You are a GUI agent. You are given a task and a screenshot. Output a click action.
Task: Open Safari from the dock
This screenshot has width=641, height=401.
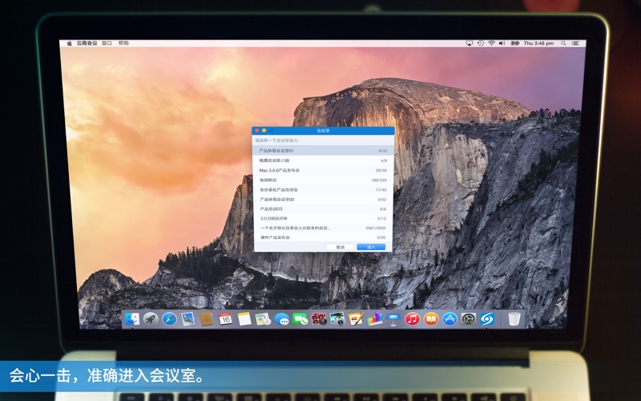169,318
